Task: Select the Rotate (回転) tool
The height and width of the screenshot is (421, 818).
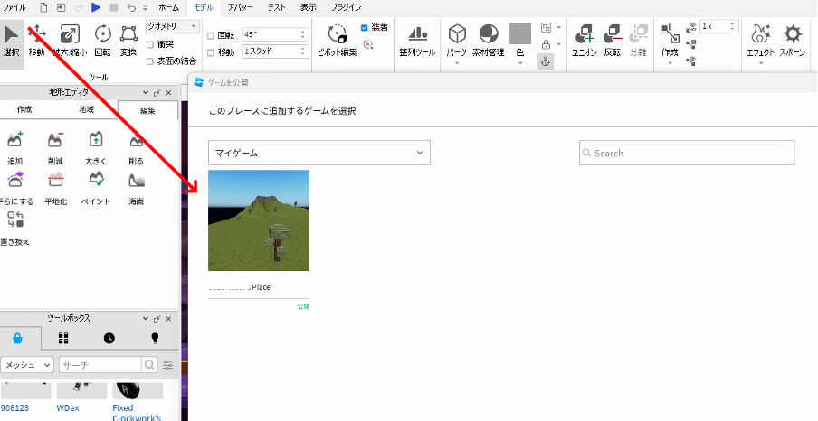Action: (x=102, y=38)
